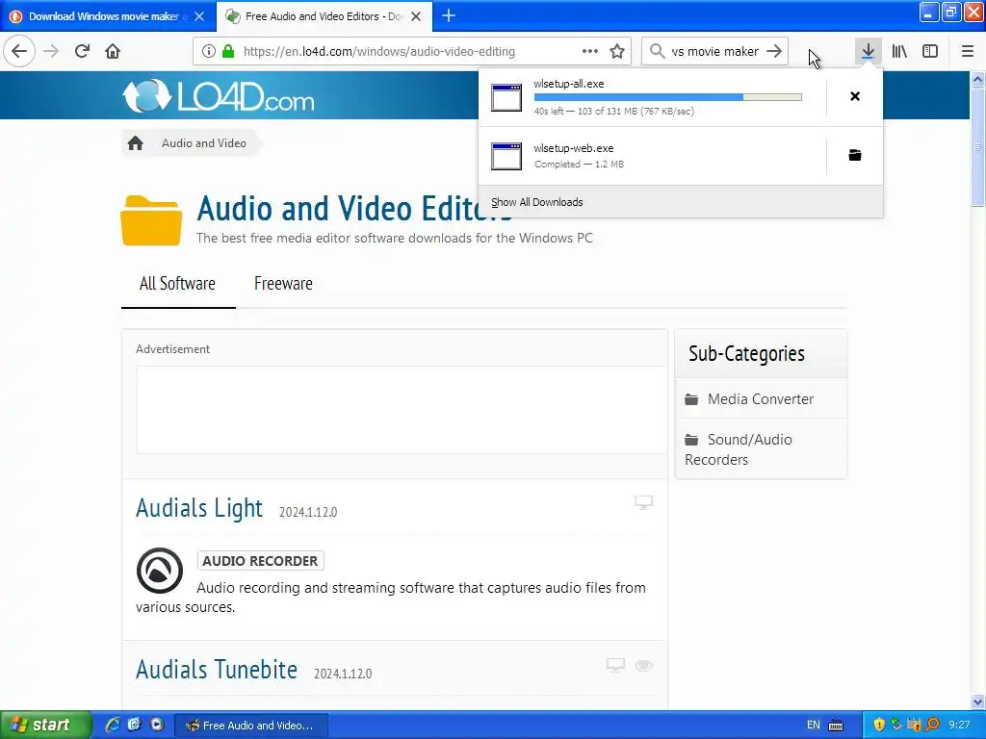Click the security shield tray icon
The width and height of the screenshot is (986, 739).
pos(879,725)
